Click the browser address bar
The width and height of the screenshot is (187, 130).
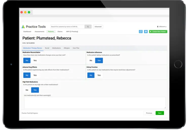[x=101, y=12]
